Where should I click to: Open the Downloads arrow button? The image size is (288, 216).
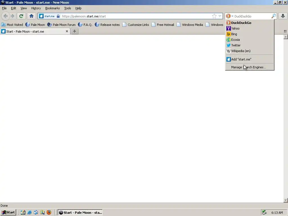point(283,16)
